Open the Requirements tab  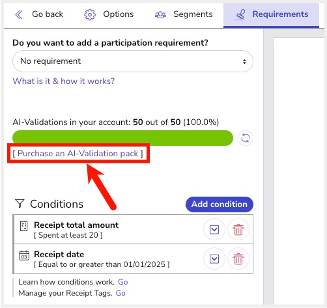271,15
